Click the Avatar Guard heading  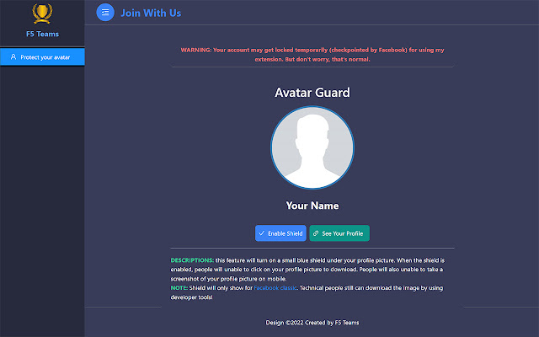coord(312,93)
